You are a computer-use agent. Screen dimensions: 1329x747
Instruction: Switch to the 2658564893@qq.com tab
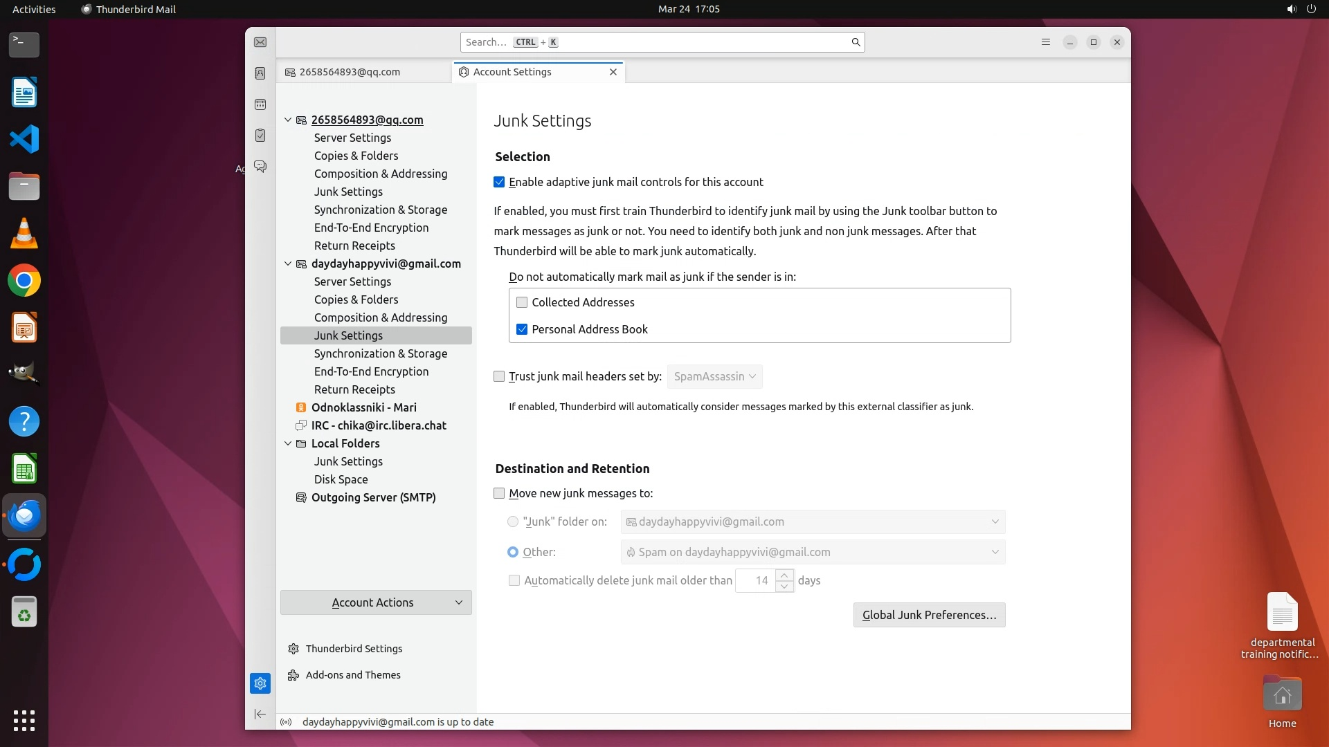350,72
